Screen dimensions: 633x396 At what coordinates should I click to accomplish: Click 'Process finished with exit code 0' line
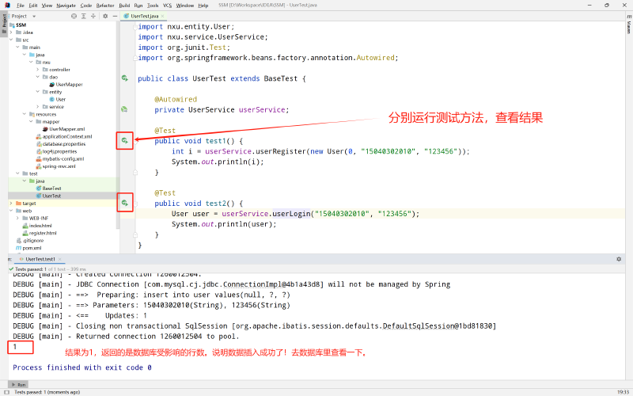click(82, 367)
